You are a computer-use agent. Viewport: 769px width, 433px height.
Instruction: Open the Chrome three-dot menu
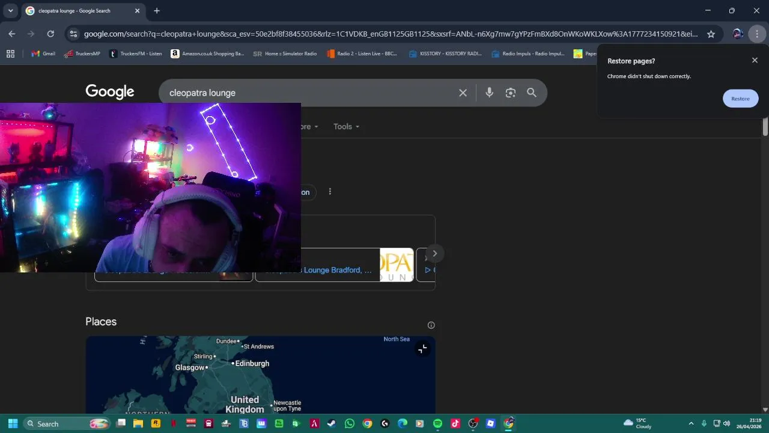(757, 34)
